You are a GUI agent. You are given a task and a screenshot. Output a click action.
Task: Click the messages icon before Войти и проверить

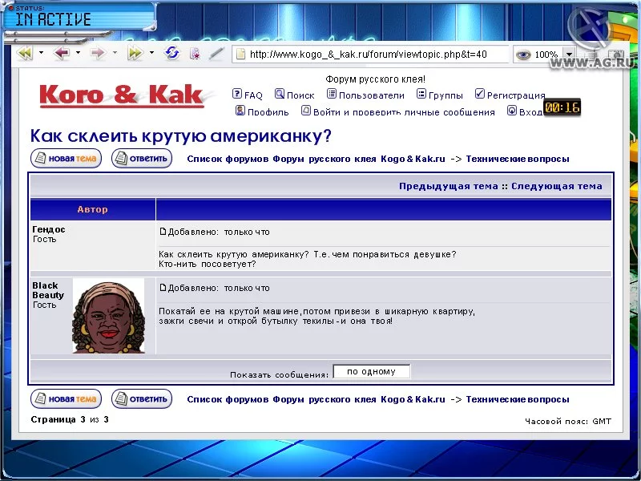coord(306,111)
